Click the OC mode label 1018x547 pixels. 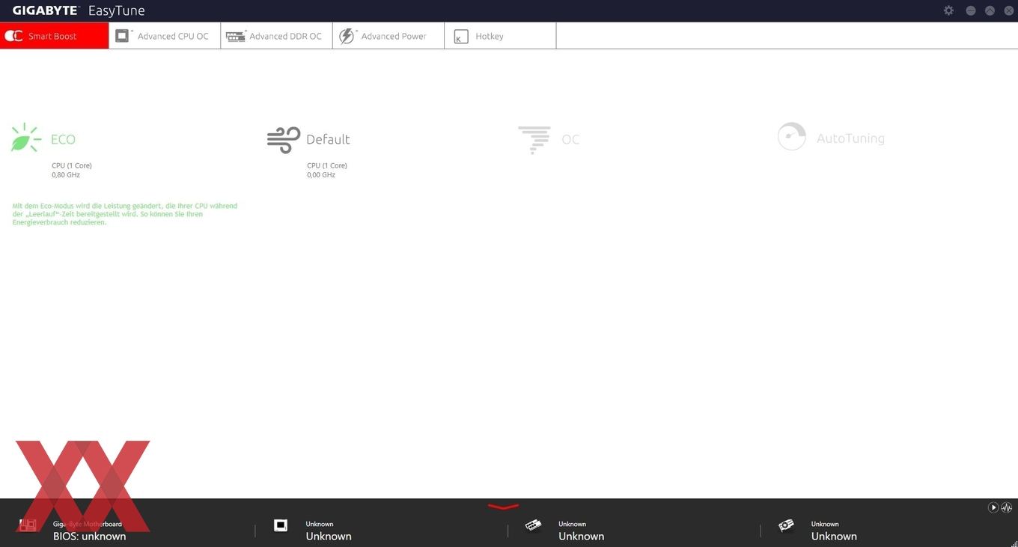tap(570, 139)
